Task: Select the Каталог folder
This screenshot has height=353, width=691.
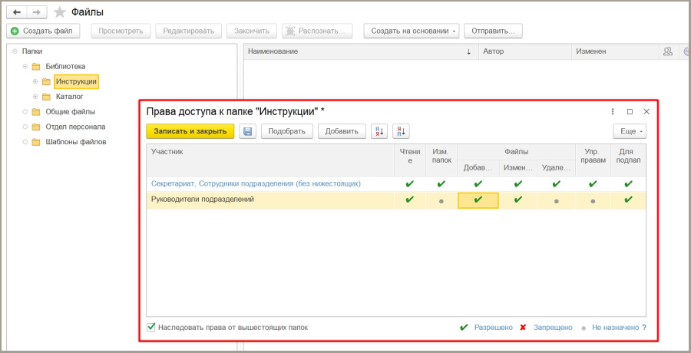Action: (70, 97)
